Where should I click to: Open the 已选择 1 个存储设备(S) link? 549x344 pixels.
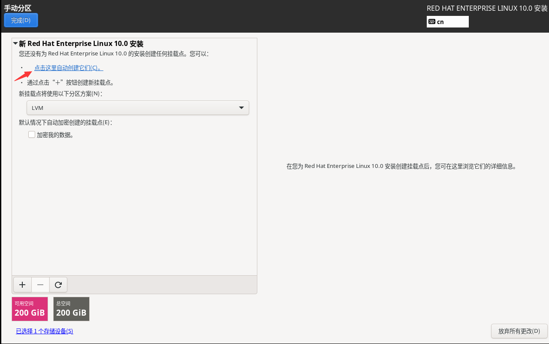[x=45, y=331]
